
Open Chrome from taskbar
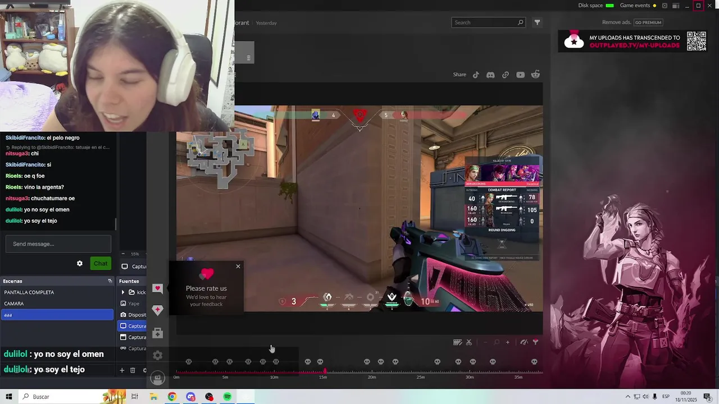click(x=172, y=397)
